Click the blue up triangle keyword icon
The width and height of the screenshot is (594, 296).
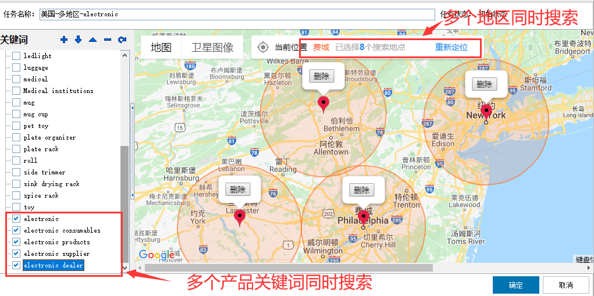[93, 40]
